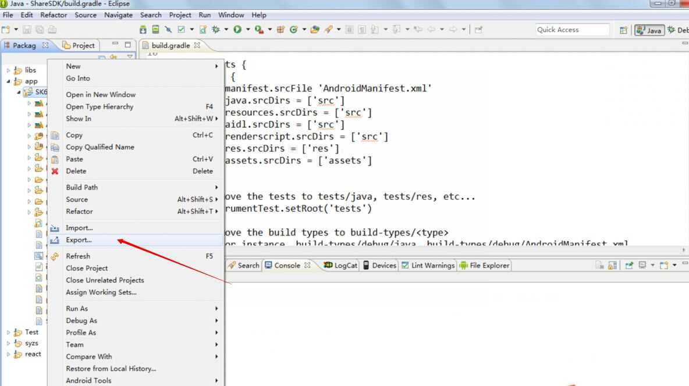Viewport: 689px width, 386px height.
Task: Click the New Java Class toolbar icon
Action: coord(293,30)
